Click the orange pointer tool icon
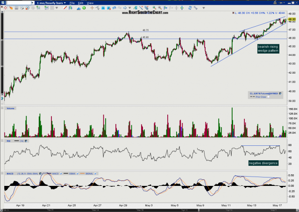Screen dimensions: 299x212 coord(11,8)
